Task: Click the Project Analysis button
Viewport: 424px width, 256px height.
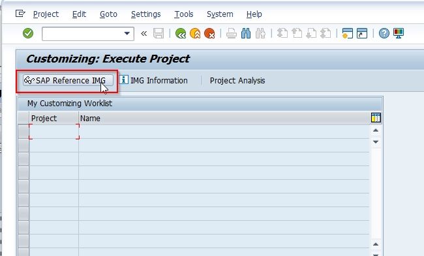Action: [x=237, y=81]
